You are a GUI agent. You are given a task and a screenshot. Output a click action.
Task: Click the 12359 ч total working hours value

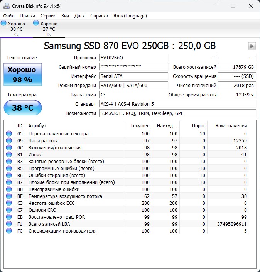pos(237,95)
